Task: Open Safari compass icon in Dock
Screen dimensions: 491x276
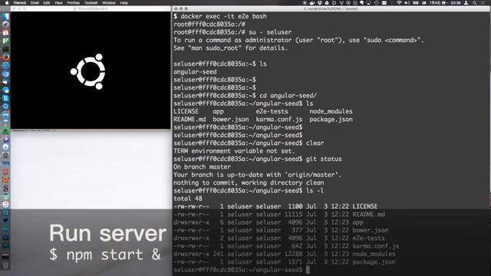Action: [x=5, y=65]
